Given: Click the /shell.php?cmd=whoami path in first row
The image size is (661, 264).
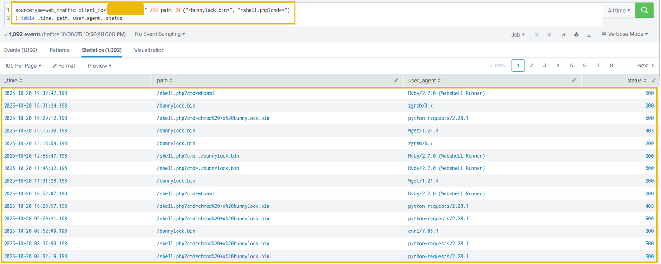Looking at the screenshot, I should point(185,93).
